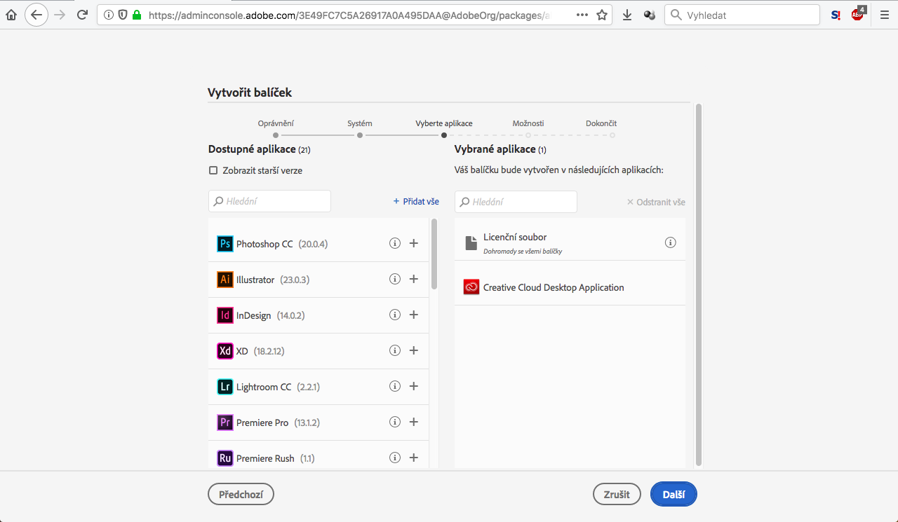Click the InDesign app icon
This screenshot has width=898, height=522.
pos(225,315)
